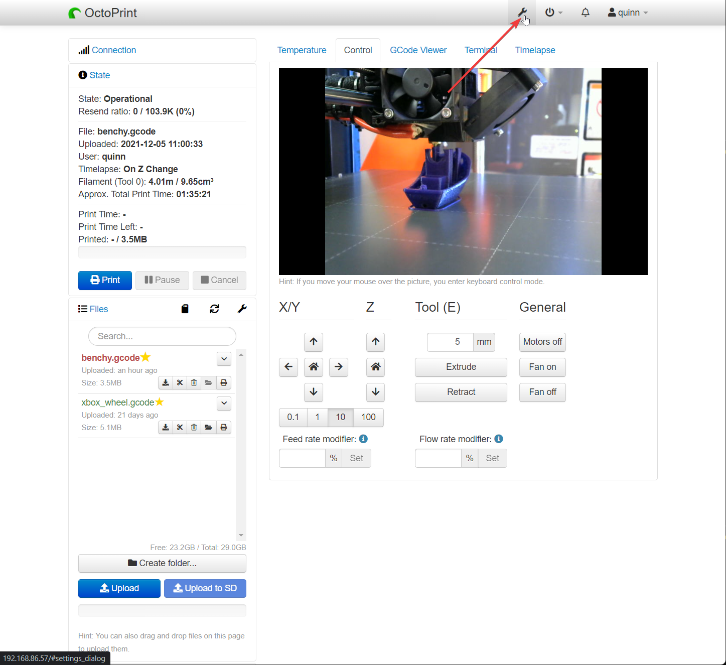Home the X/Y axes

[x=313, y=367]
